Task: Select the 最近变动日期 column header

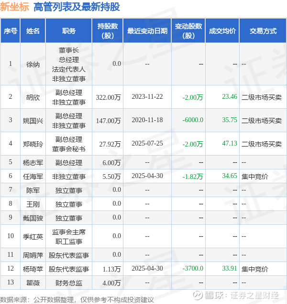Action: coord(147,31)
